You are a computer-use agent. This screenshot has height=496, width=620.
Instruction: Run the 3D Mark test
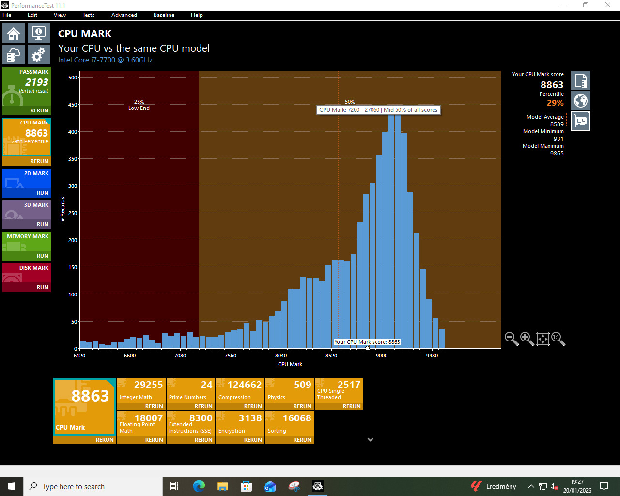(x=43, y=224)
